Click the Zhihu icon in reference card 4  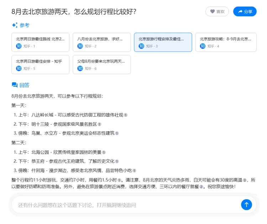point(203,46)
